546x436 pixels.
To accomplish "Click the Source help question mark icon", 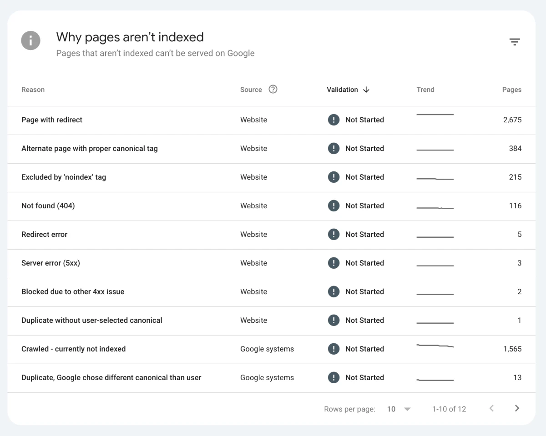I will click(x=273, y=89).
